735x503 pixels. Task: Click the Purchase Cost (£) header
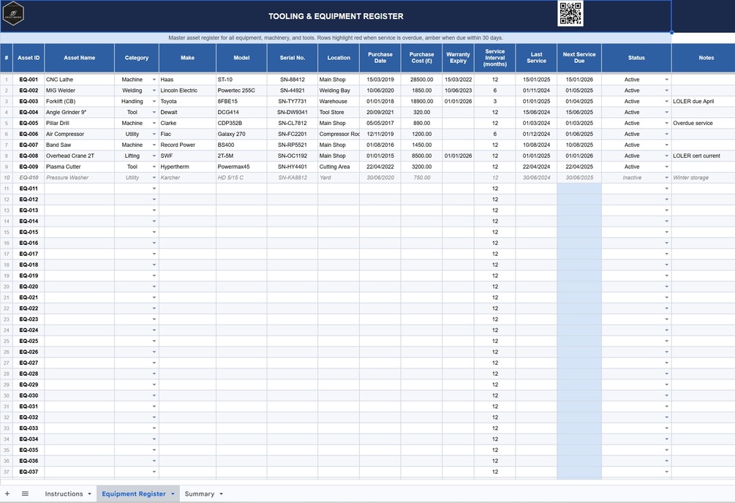(x=421, y=58)
